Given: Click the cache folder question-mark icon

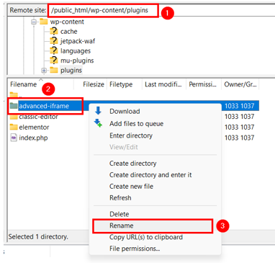Looking at the screenshot, I should click(54, 31).
